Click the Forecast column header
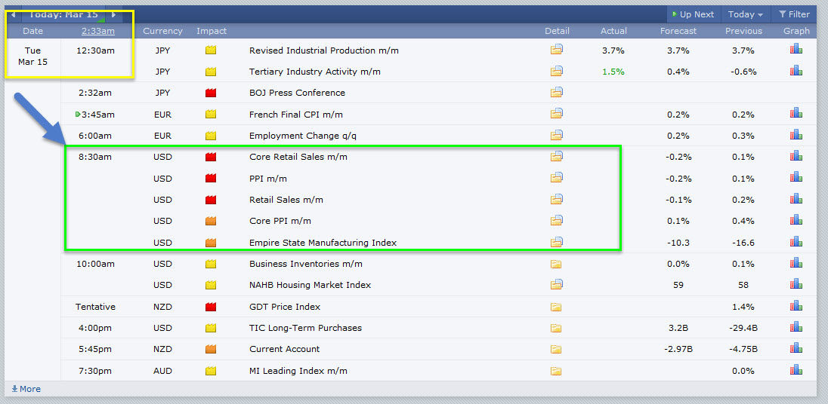 point(678,31)
